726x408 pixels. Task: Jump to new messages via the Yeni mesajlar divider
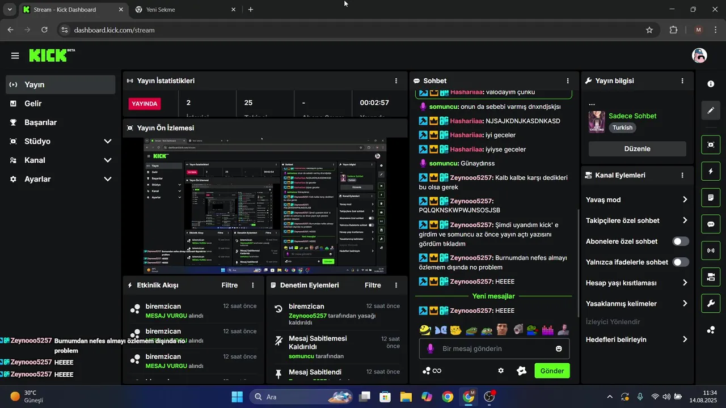[x=493, y=296]
